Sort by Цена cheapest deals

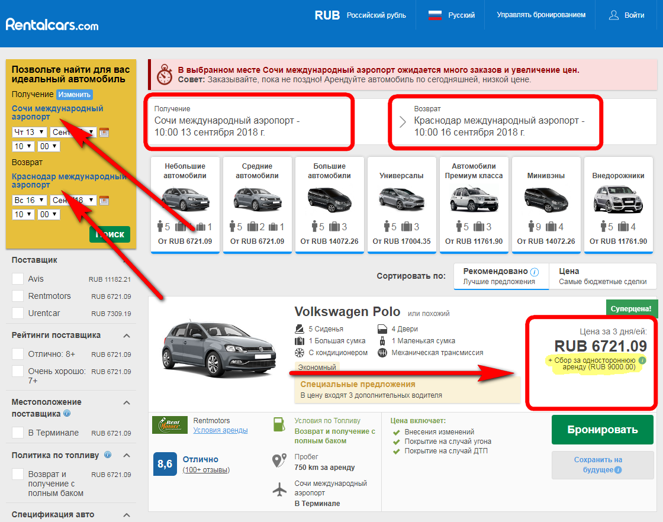point(603,276)
